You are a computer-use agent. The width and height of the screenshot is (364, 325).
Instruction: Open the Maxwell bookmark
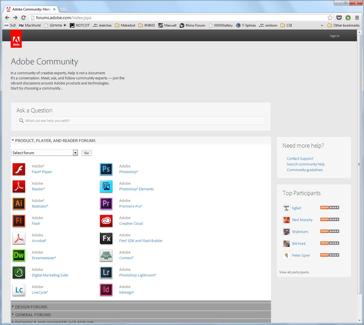tap(167, 25)
